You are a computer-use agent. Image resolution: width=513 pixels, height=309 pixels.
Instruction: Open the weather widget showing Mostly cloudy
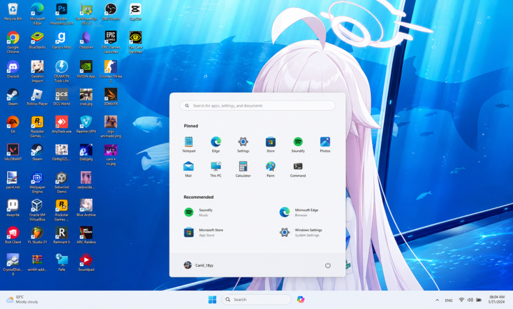[x=22, y=300]
